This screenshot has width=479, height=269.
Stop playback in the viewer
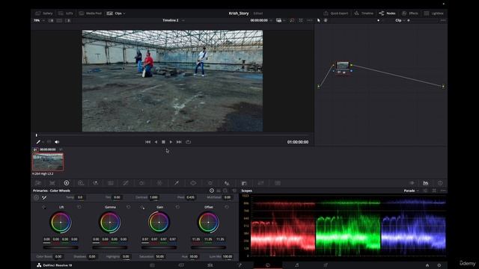(163, 142)
